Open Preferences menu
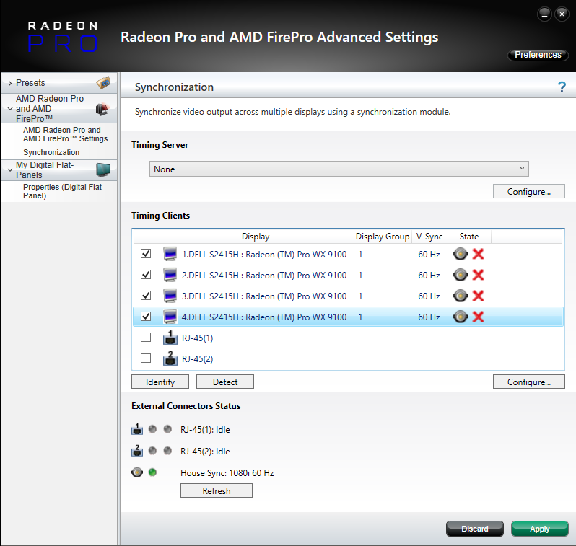The height and width of the screenshot is (546, 576). [538, 55]
